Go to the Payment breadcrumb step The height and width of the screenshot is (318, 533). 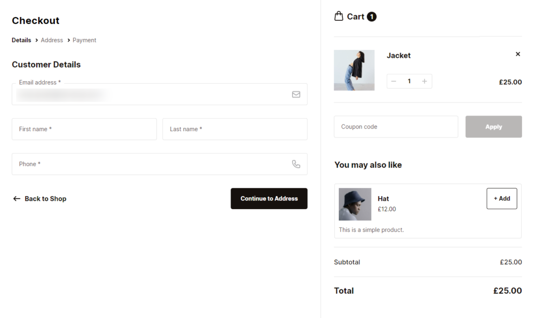84,40
